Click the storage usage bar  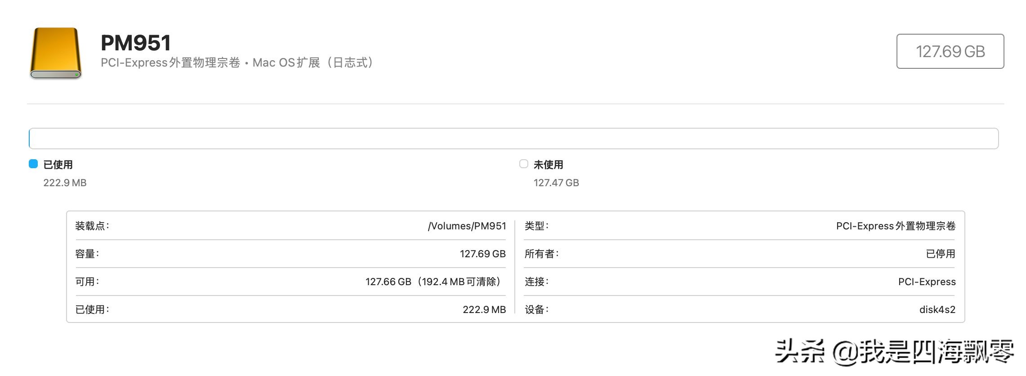(x=513, y=139)
